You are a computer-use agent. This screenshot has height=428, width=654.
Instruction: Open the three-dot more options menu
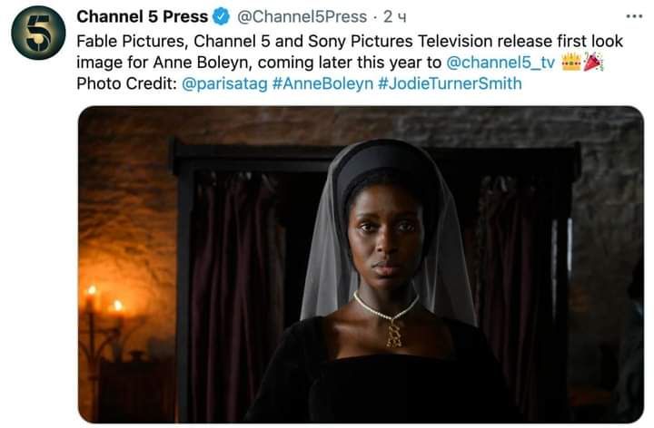pyautogui.click(x=634, y=16)
